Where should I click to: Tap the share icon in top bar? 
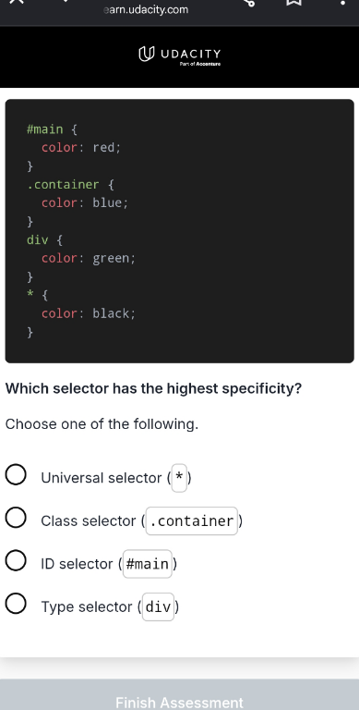tap(248, 2)
